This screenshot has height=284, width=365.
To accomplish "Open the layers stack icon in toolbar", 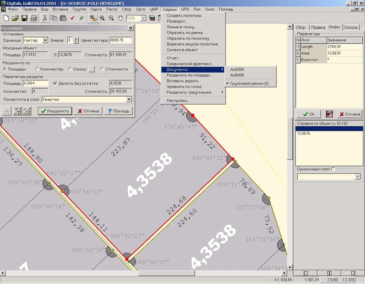I will tap(152, 18).
